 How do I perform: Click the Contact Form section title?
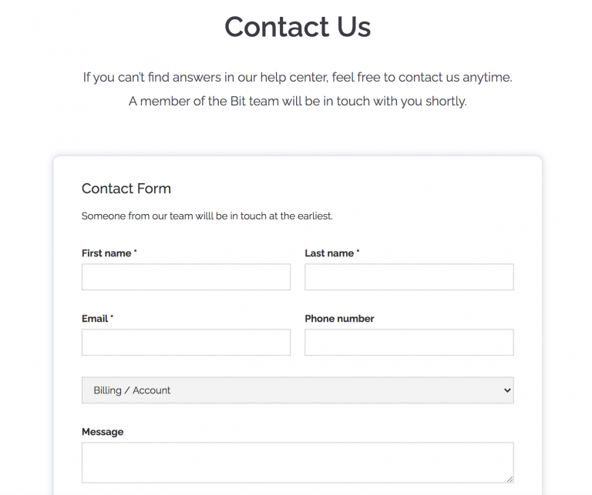pyautogui.click(x=126, y=189)
